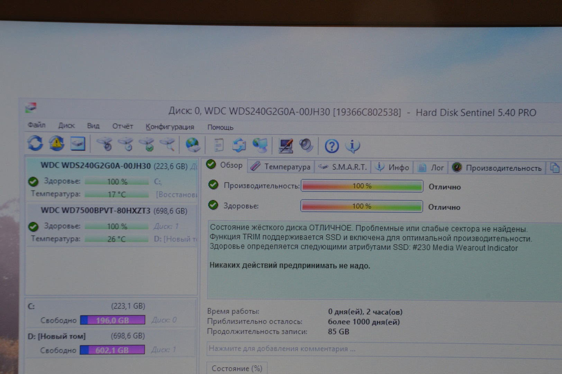562x374 pixels.
Task: Switch to the S.M.A.R.T. tab
Action: click(x=343, y=167)
